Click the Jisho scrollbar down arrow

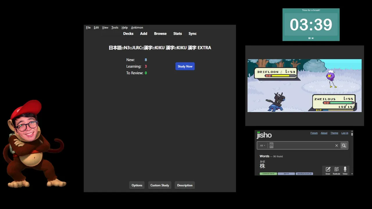352,174
